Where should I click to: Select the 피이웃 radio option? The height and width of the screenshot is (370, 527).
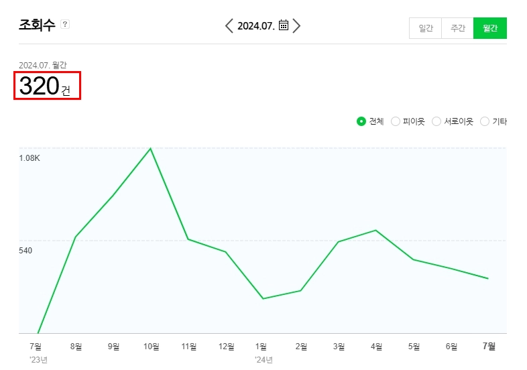point(396,121)
